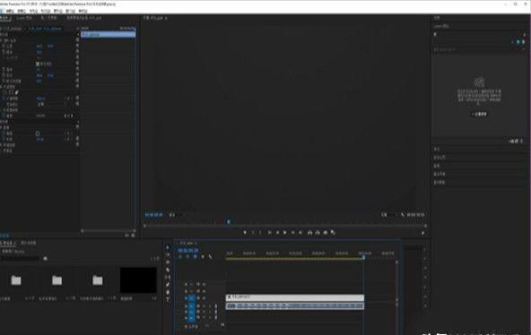Viewport: 531px width, 335px height.
Task: Switch to the Media Browser tab
Action: [29, 243]
